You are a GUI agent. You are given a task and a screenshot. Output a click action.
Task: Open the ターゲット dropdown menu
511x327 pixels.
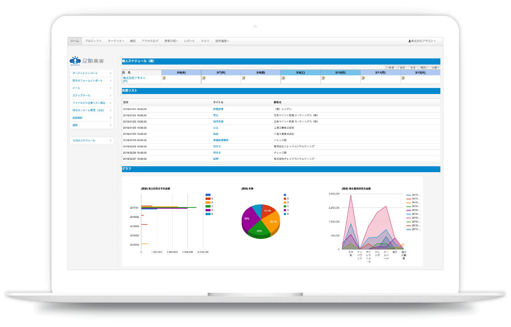pyautogui.click(x=116, y=41)
